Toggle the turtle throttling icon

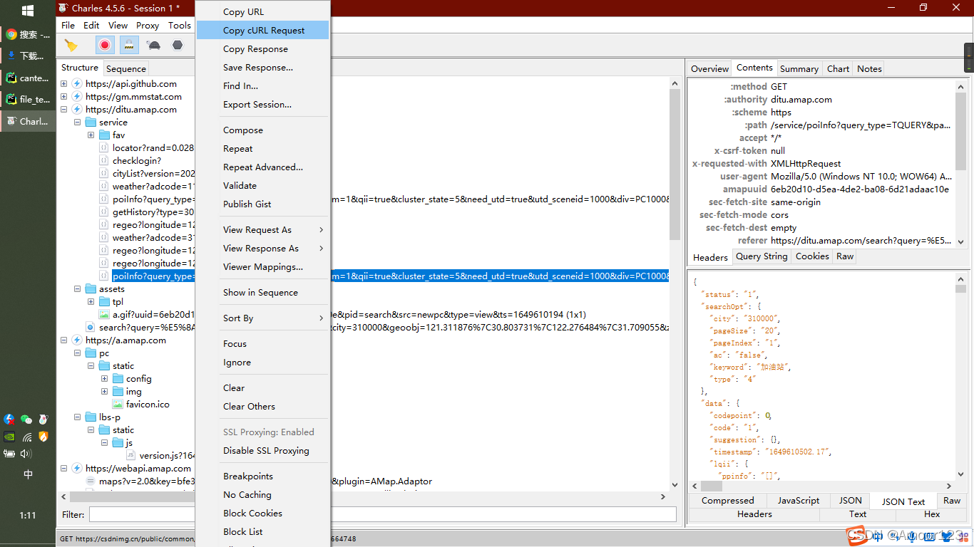coord(153,45)
